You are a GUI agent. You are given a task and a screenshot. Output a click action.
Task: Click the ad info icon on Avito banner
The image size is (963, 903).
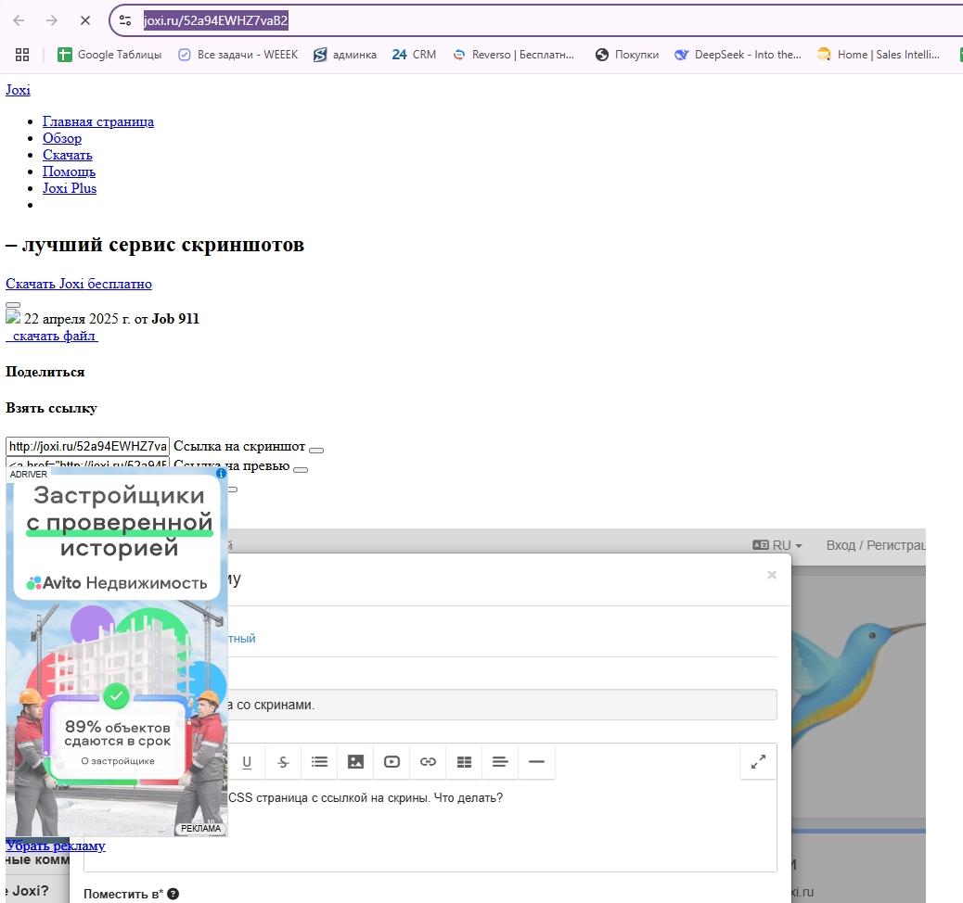click(221, 473)
